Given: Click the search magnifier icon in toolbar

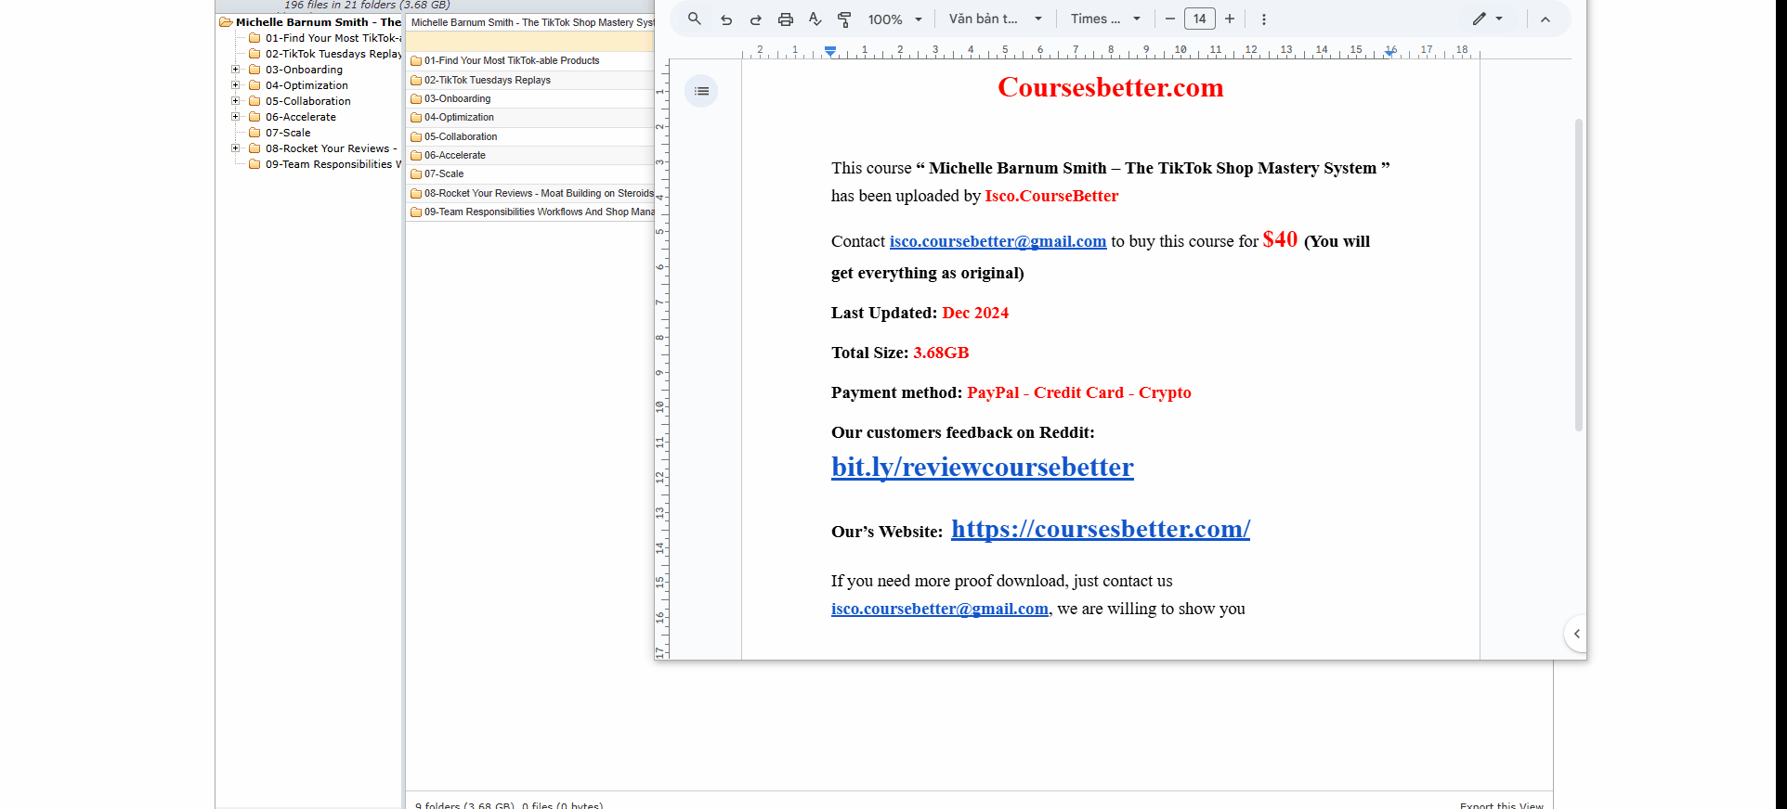Looking at the screenshot, I should (694, 19).
